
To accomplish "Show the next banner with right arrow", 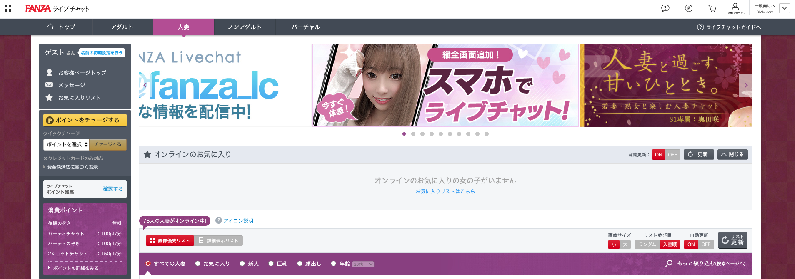I will pos(746,85).
